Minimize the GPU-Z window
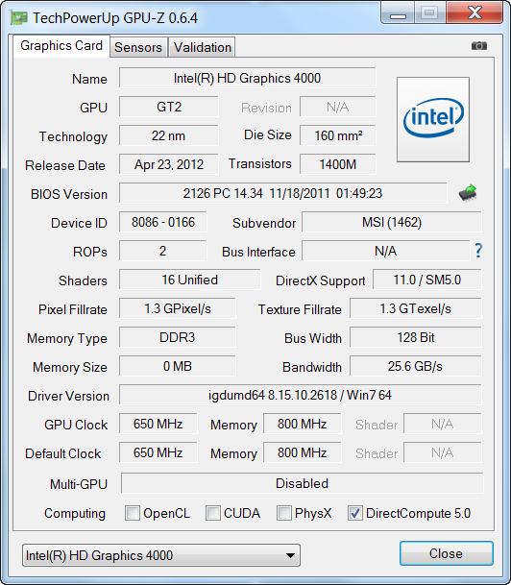Screen dimensions: 511x585 (x=398, y=14)
